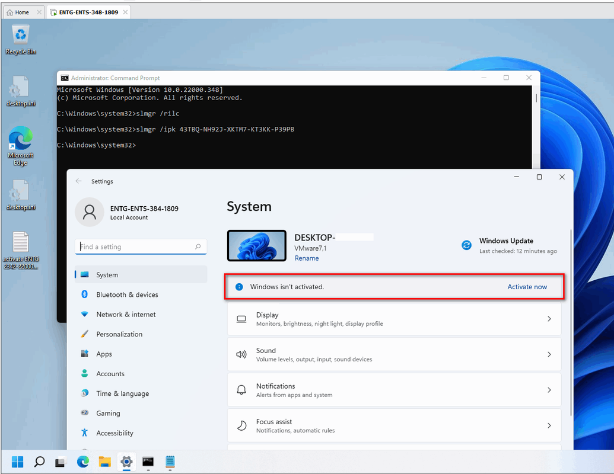
Task: Click the Activate now link
Action: click(x=527, y=287)
